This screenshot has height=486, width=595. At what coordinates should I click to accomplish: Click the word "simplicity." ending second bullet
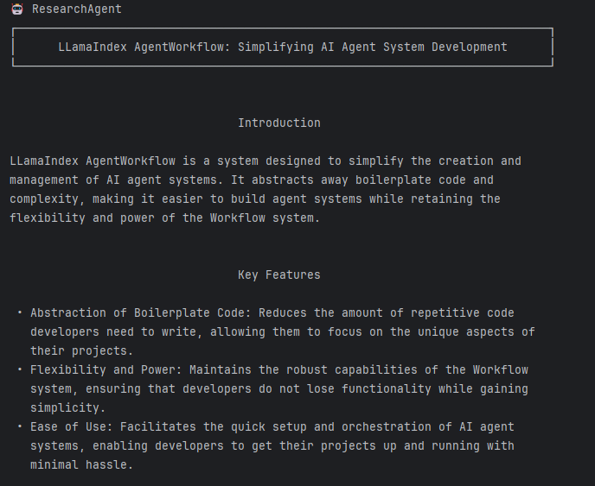[x=68, y=407]
